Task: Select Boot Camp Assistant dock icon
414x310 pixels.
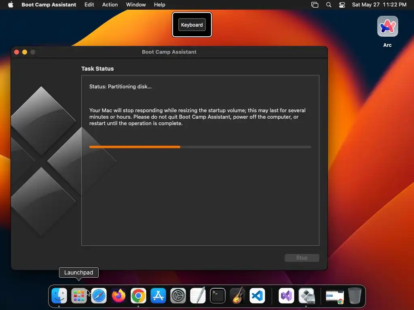Action: point(306,296)
